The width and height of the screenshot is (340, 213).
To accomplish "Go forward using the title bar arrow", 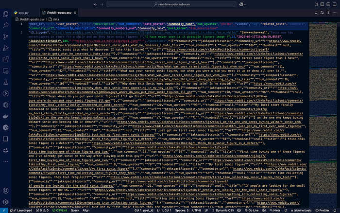I will pyautogui.click(x=102, y=4).
